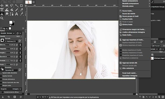Expand Etichetta colore submenu
165x99 pixels.
tap(135, 6)
